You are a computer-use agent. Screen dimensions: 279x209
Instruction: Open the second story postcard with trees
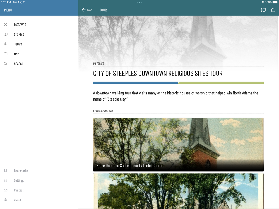[x=179, y=191]
